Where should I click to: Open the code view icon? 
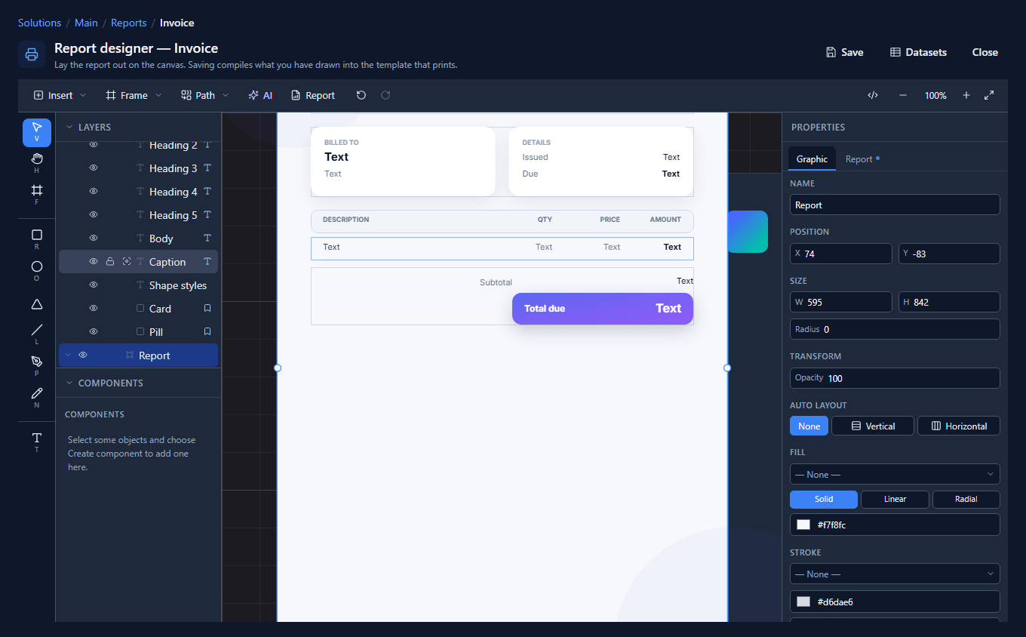[873, 95]
